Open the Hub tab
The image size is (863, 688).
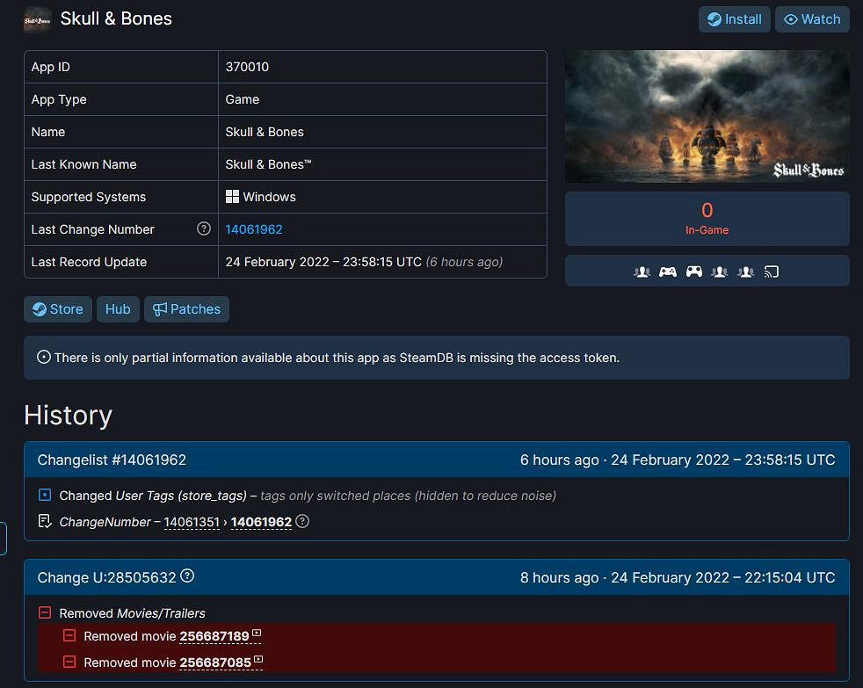[118, 309]
